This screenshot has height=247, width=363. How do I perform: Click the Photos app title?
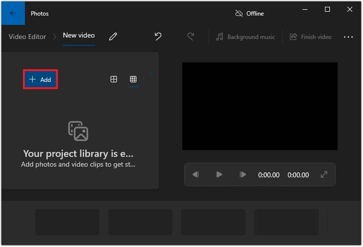tap(39, 14)
